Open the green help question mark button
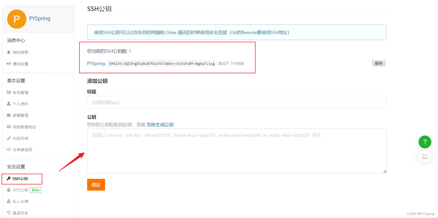 425,142
